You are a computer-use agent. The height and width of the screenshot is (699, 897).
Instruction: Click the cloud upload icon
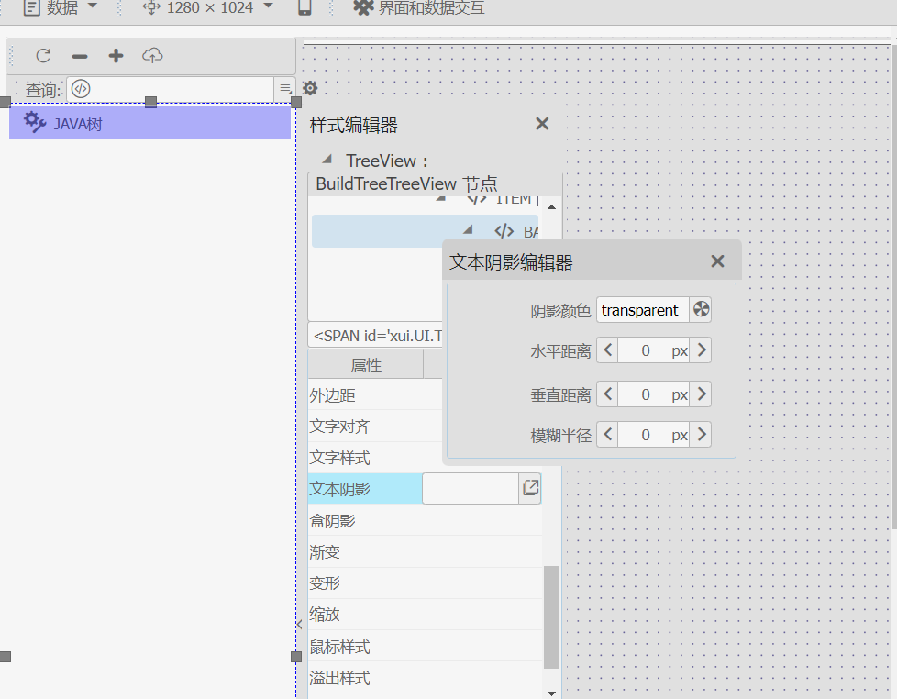(152, 56)
